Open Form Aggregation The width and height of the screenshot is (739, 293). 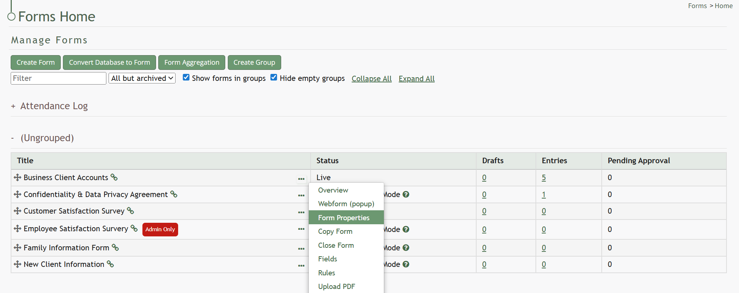coord(192,62)
